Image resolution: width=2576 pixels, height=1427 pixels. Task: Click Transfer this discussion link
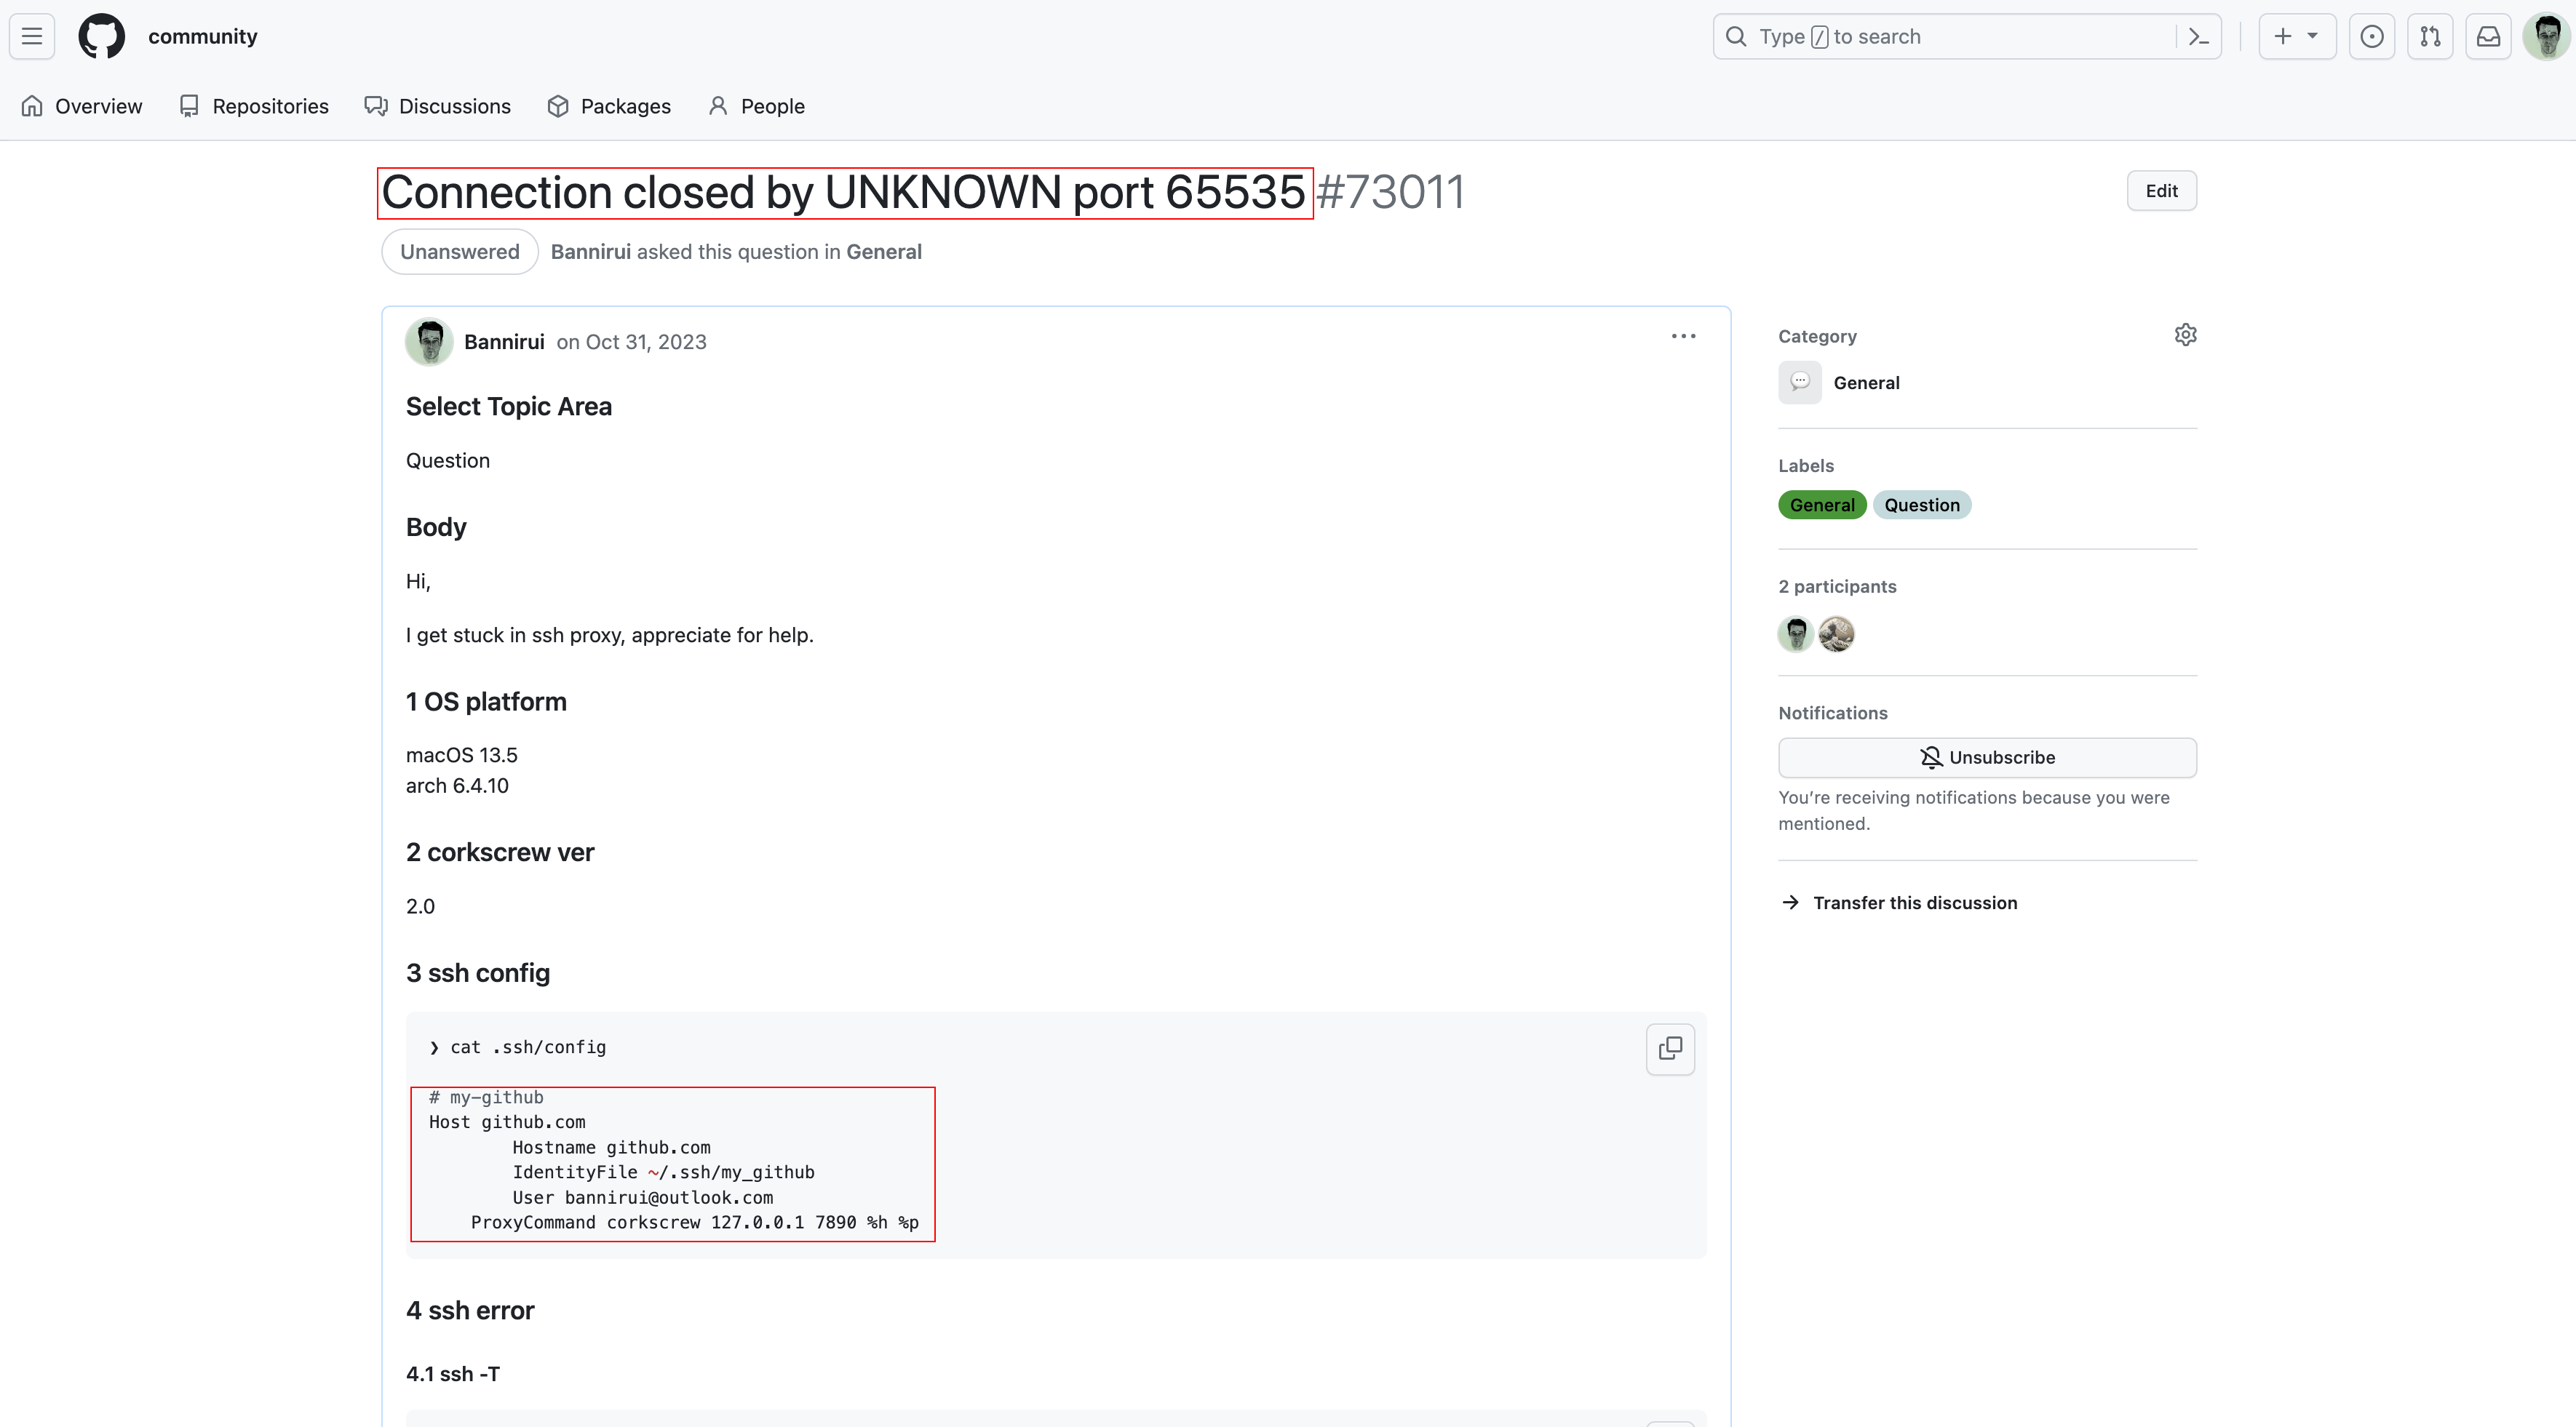[x=1914, y=903]
